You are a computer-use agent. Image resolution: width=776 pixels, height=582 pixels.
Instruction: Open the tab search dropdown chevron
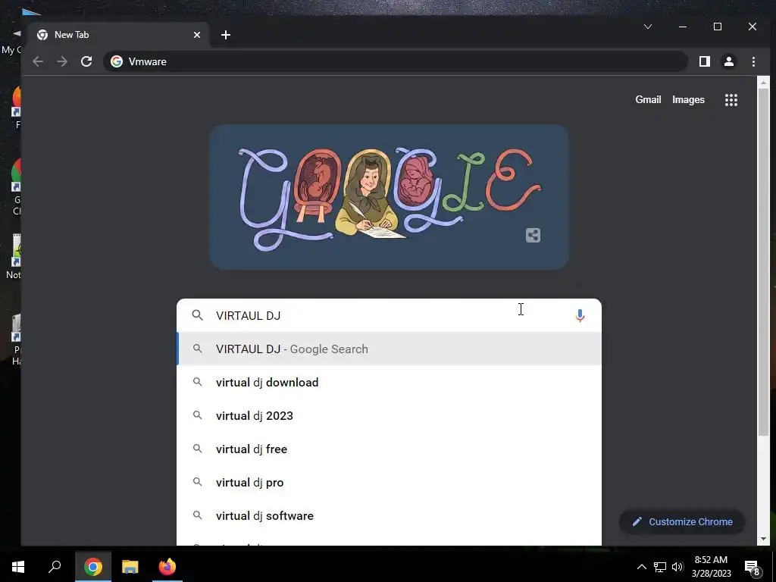[648, 27]
